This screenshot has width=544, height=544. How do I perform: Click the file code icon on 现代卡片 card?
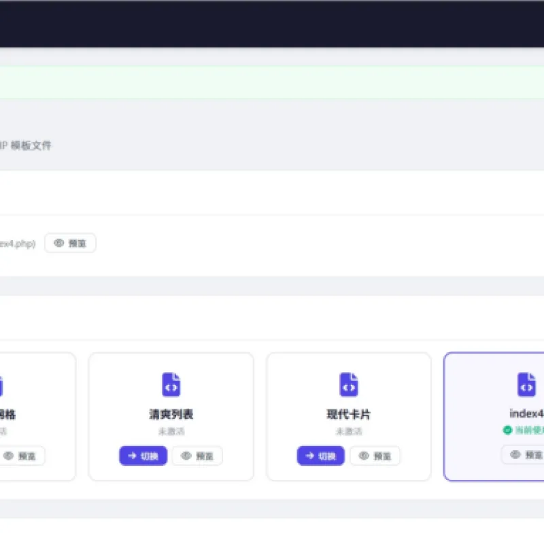click(349, 384)
